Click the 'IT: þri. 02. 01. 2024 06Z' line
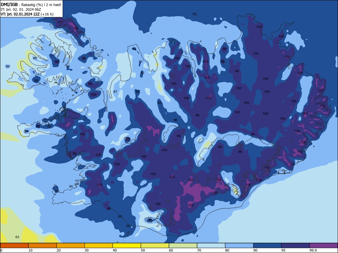The height and width of the screenshot is (253, 338). click(21, 9)
